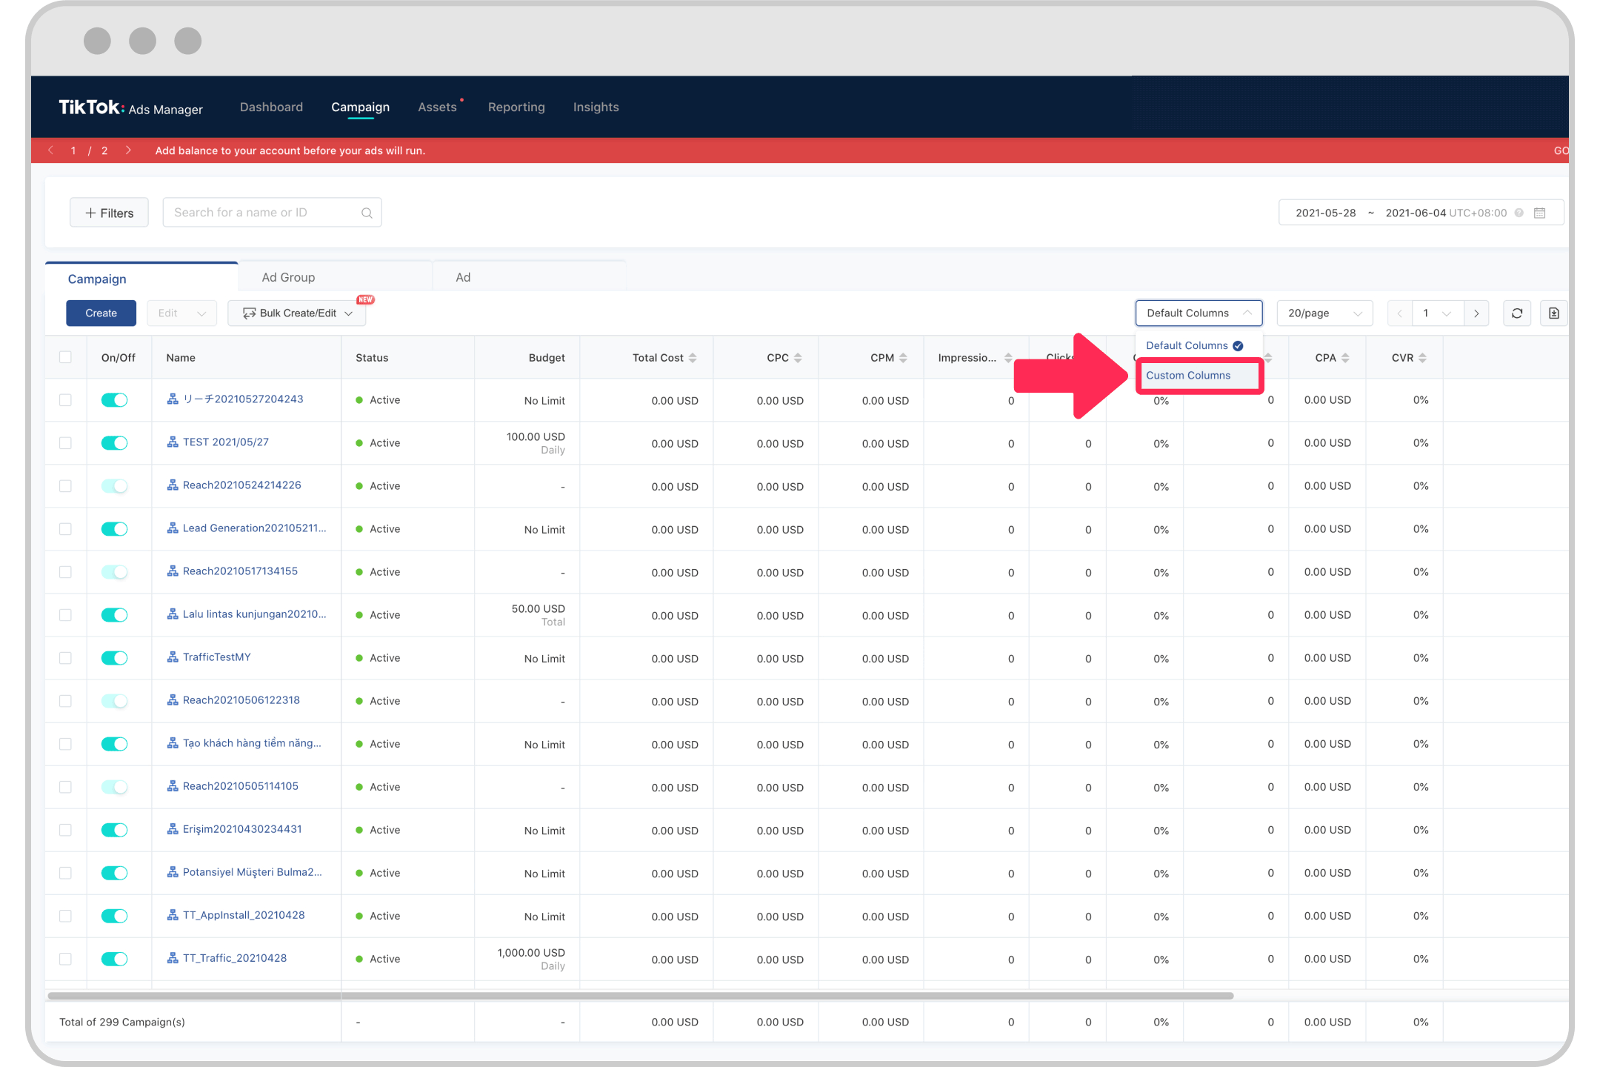The width and height of the screenshot is (1600, 1067).
Task: Refresh the campaign data table
Action: click(x=1517, y=313)
